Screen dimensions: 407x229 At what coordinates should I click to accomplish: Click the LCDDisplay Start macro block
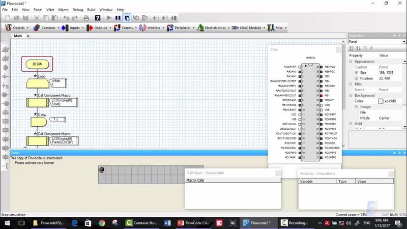(x=38, y=103)
